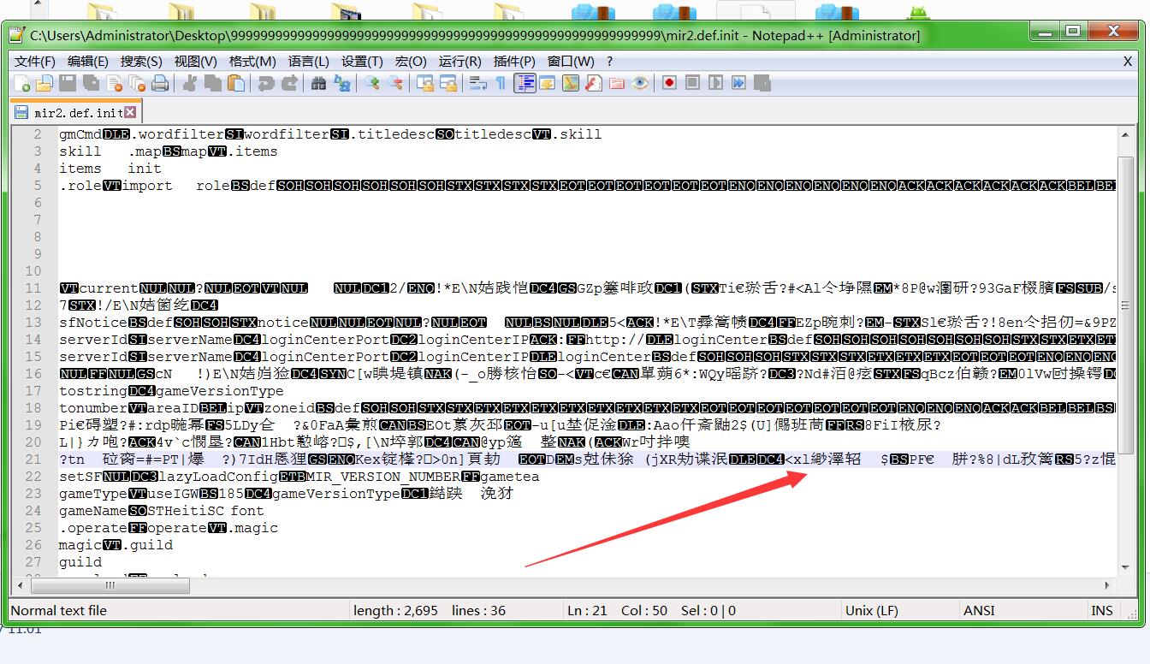This screenshot has height=664, width=1150.
Task: Expand the 语言(L) language menu
Action: pos(308,62)
